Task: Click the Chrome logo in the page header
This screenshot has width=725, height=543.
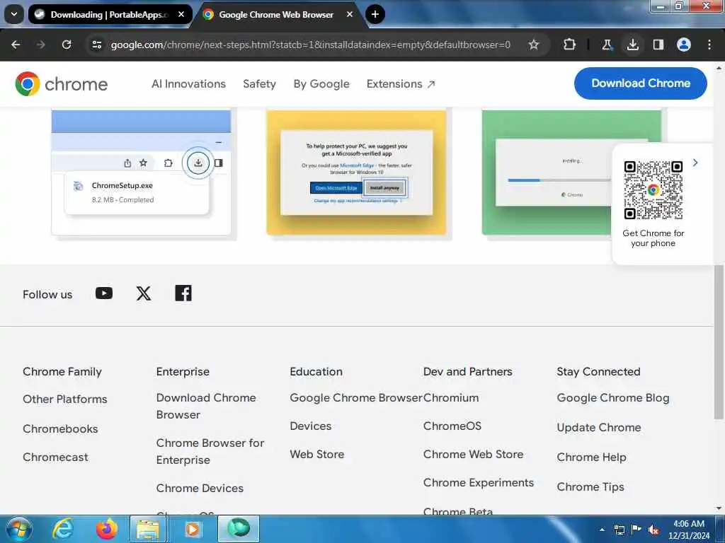Action: (x=61, y=84)
